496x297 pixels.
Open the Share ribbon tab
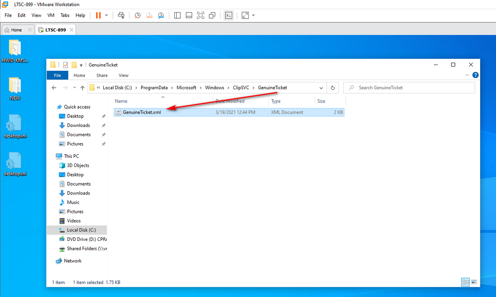(102, 75)
